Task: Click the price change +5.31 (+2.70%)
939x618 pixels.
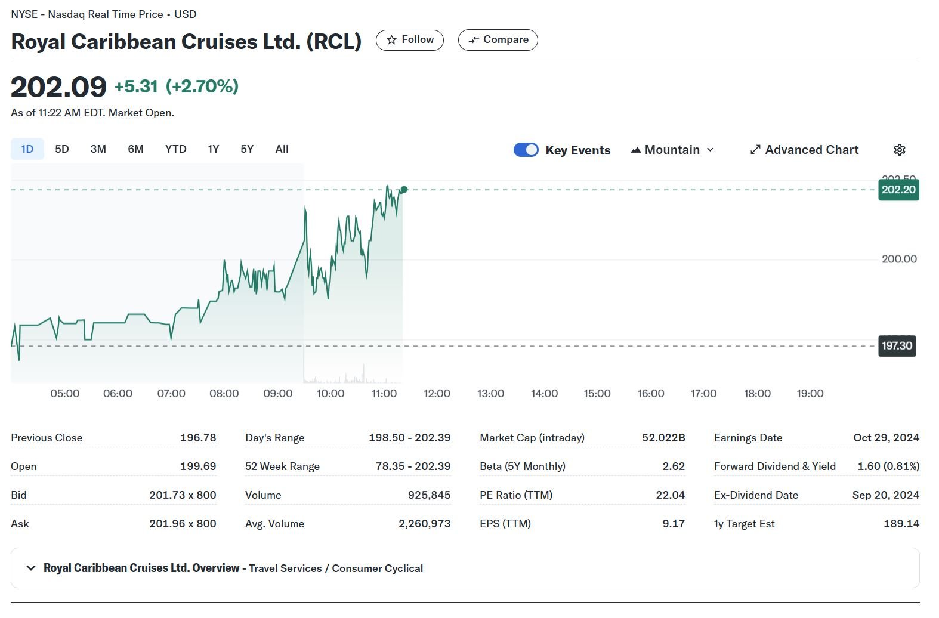Action: [177, 86]
